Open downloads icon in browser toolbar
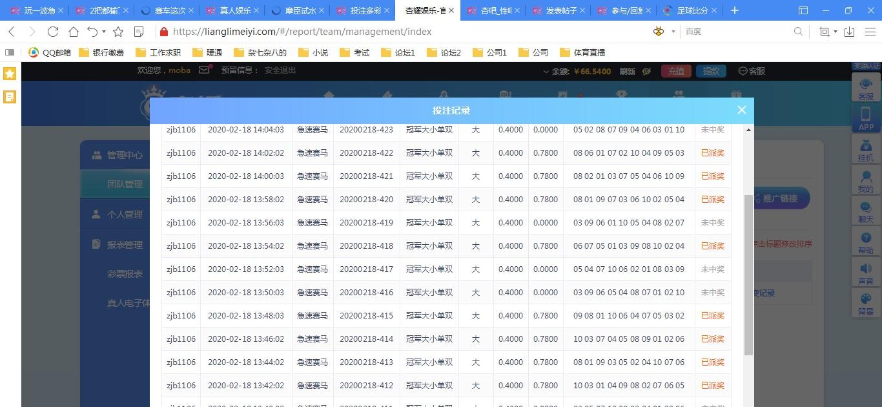The image size is (882, 407). coord(850,32)
